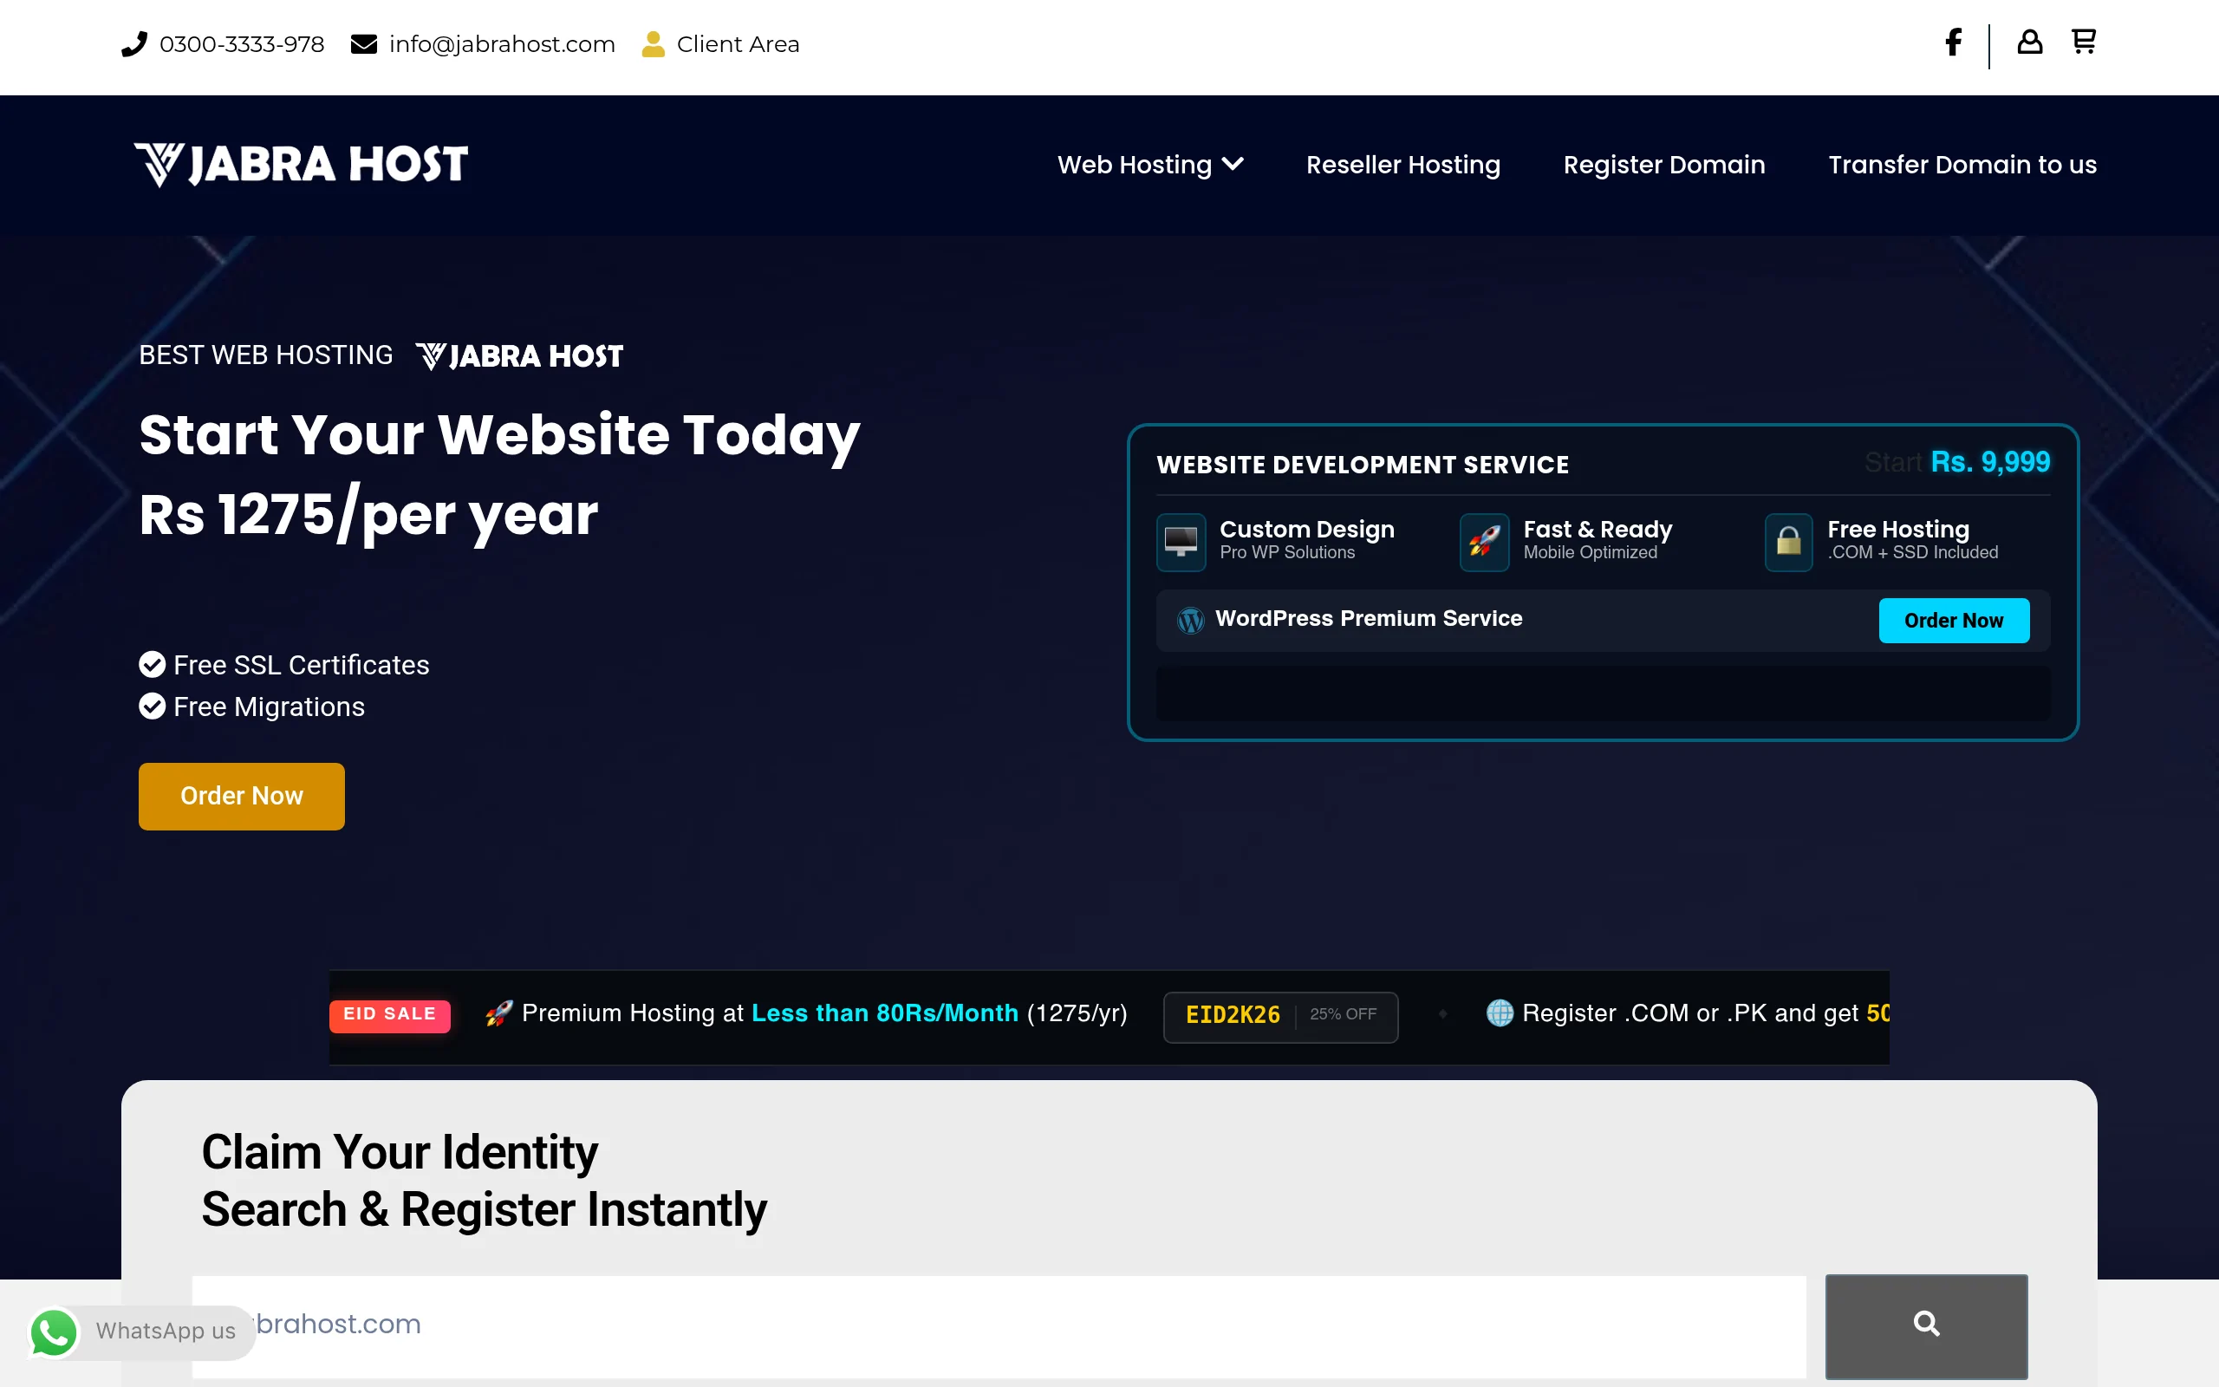Click the cyan Order Now button
Screen dimensions: 2219x1387
click(1954, 621)
